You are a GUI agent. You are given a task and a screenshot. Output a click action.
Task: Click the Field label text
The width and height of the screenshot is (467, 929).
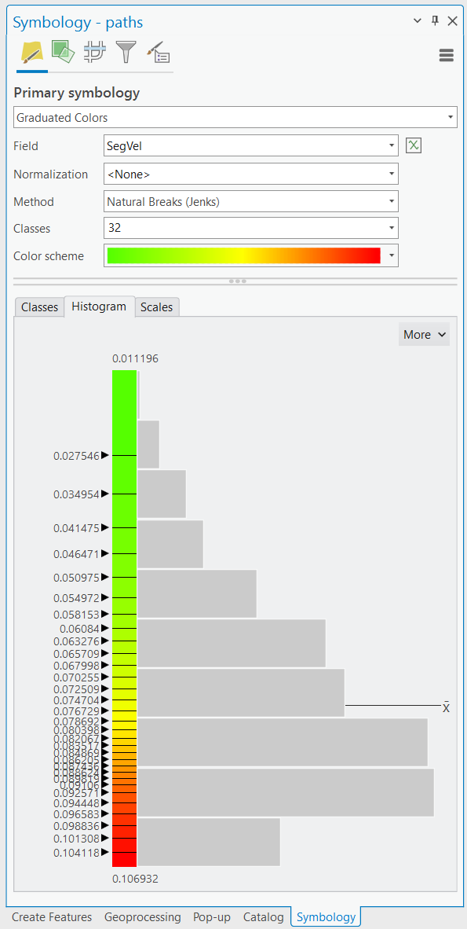tap(25, 145)
